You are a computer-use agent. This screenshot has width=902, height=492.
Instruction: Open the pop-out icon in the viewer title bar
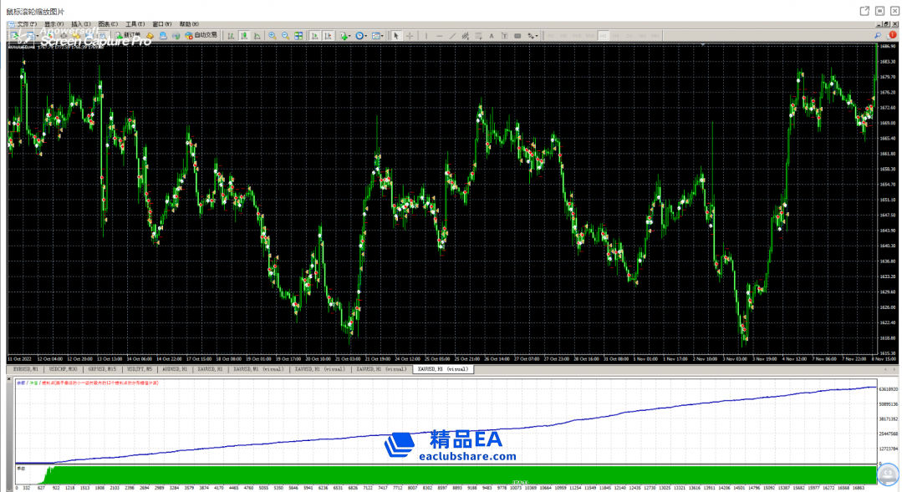(x=864, y=11)
